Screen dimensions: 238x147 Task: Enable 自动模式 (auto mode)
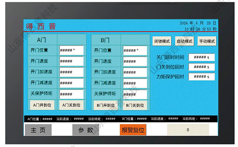tap(184, 41)
